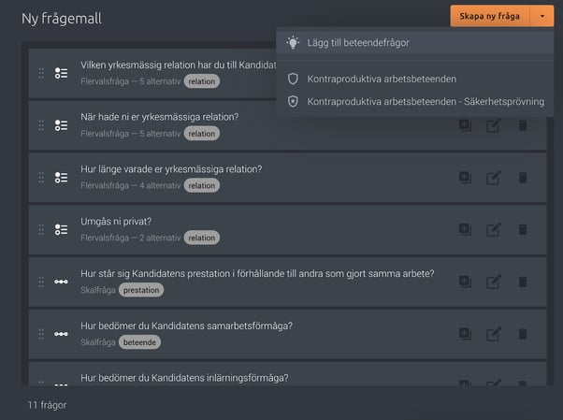This screenshot has height=420, width=563.
Task: Click the 'prestation' tag badge
Action: [x=141, y=290]
